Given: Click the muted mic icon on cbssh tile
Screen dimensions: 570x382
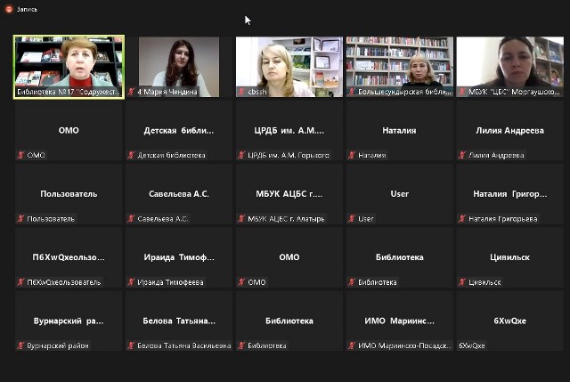Looking at the screenshot, I should (241, 92).
